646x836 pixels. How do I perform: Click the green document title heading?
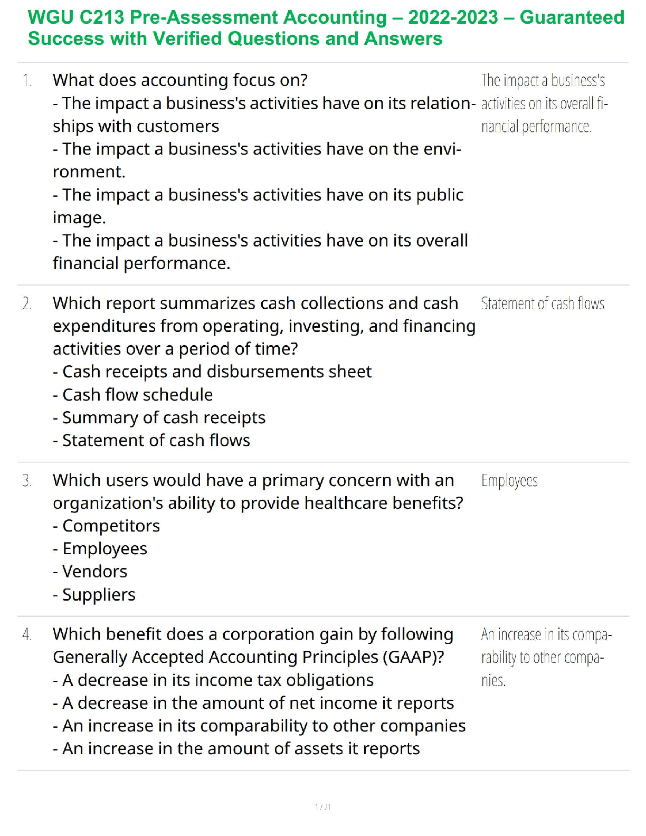[326, 28]
